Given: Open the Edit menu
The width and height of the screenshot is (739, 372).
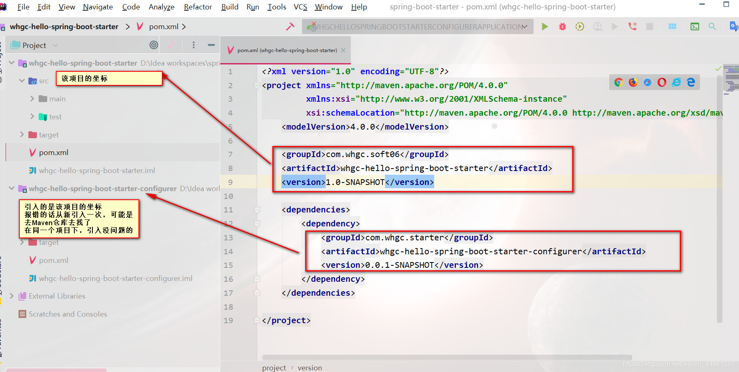Looking at the screenshot, I should 44,7.
